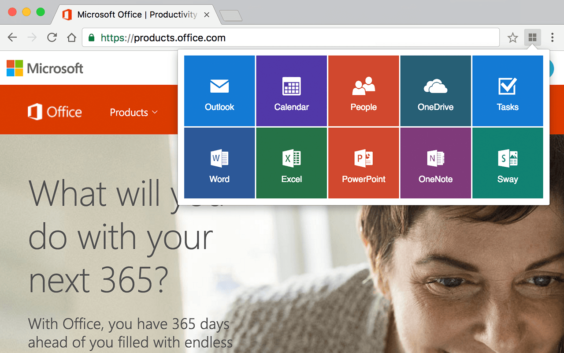The width and height of the screenshot is (564, 353).
Task: Open the Chrome three-dot menu
Action: tap(552, 38)
